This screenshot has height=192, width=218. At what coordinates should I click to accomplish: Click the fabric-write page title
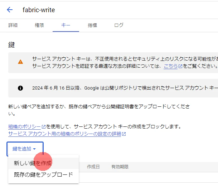pos(39,10)
